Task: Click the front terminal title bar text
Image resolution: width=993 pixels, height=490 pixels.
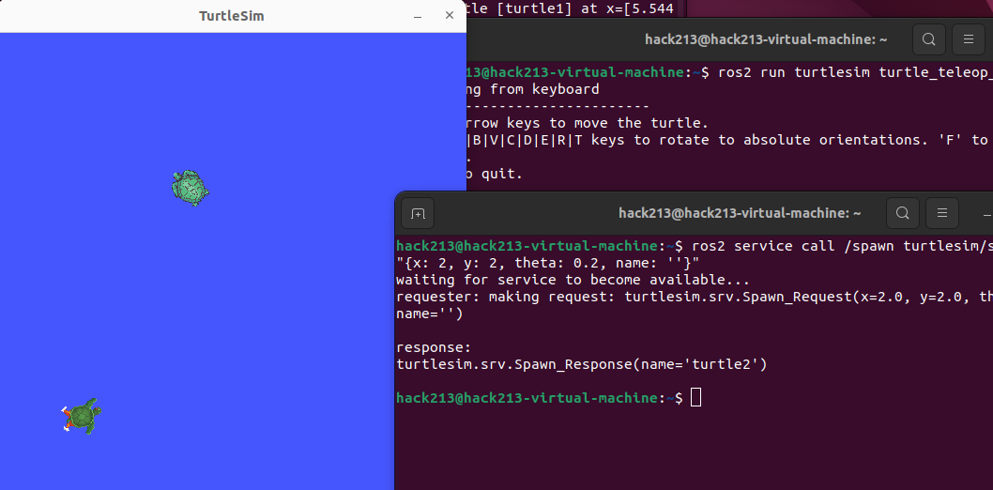Action: (740, 213)
